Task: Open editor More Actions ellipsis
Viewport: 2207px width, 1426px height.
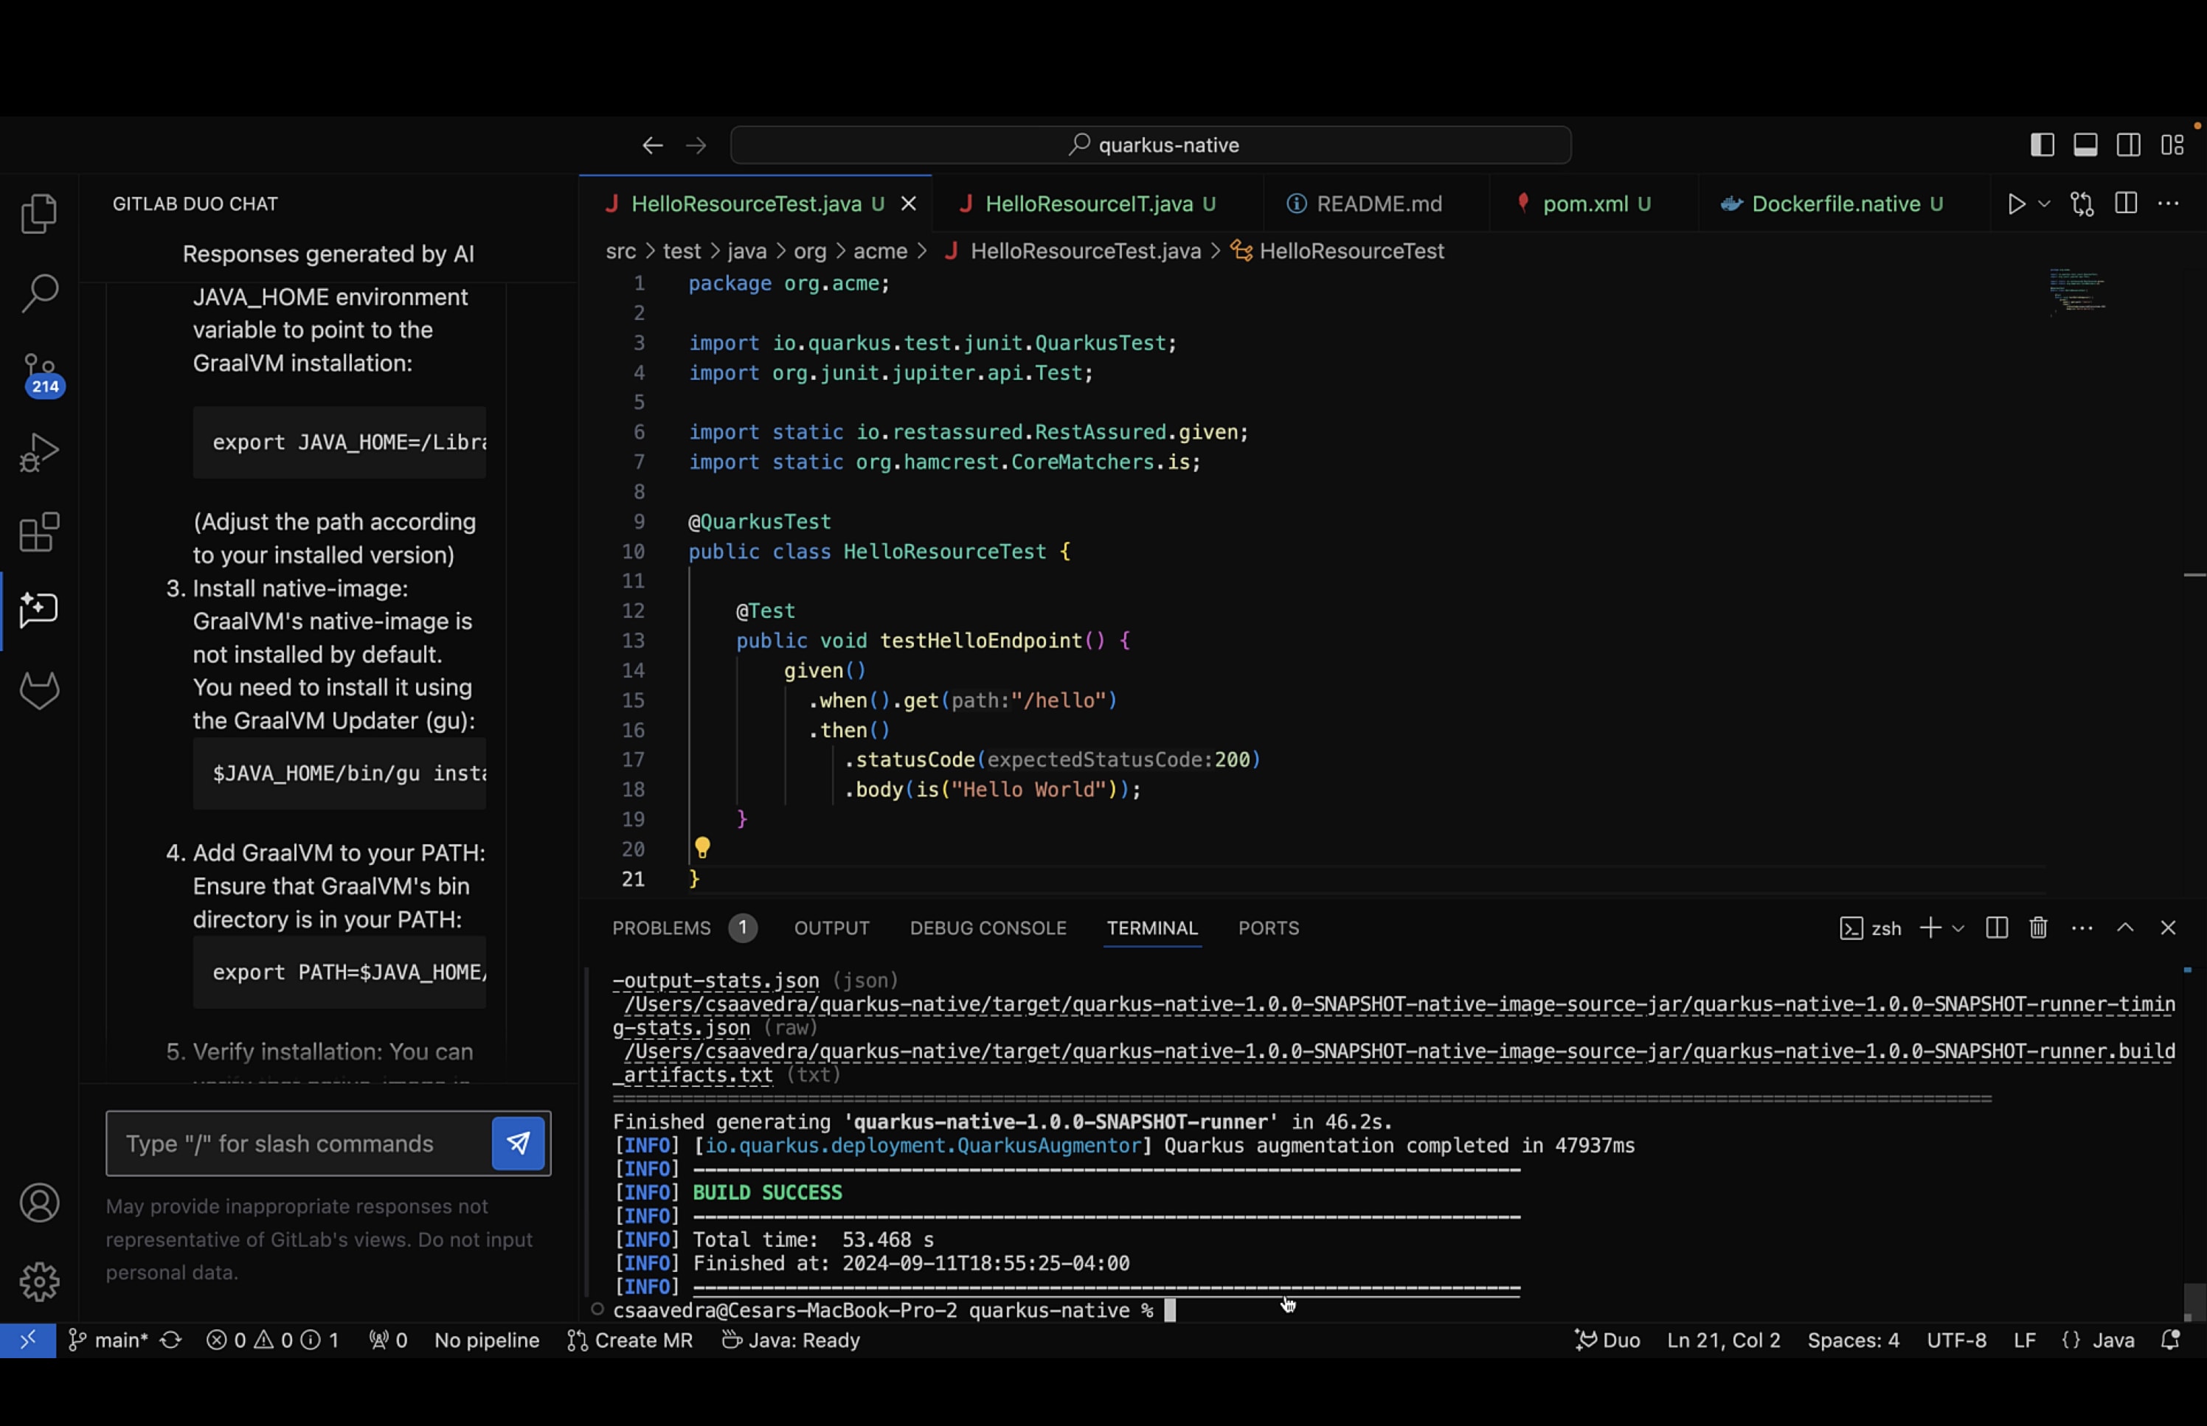Action: (x=2168, y=204)
